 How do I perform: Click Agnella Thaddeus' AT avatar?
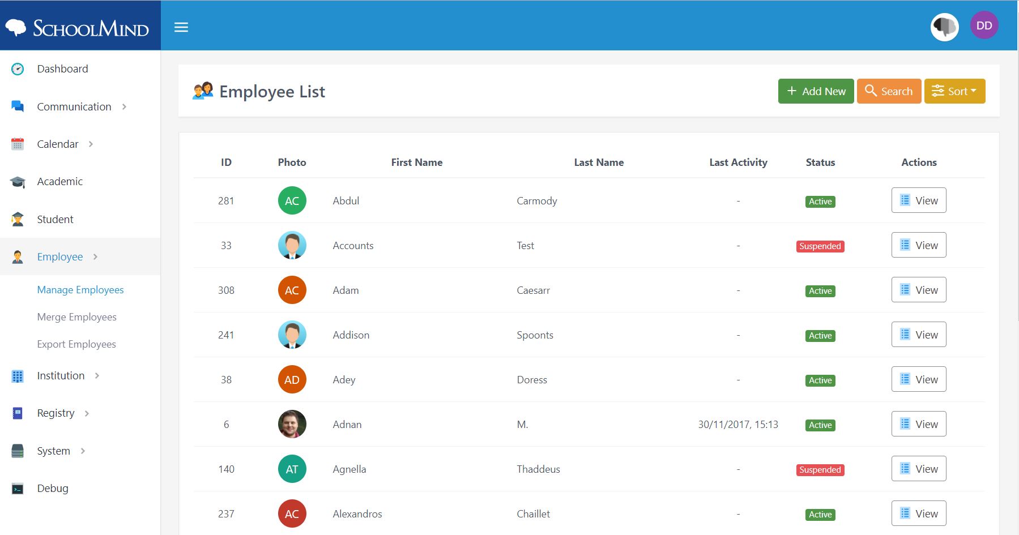[x=292, y=469]
